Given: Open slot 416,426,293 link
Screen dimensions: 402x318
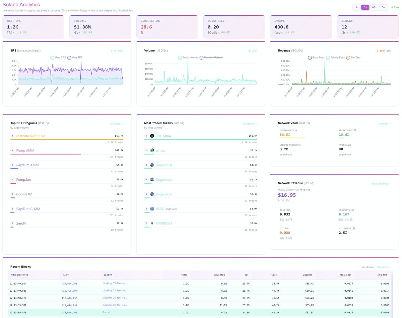Looking at the screenshot, I should pyautogui.click(x=69, y=298).
